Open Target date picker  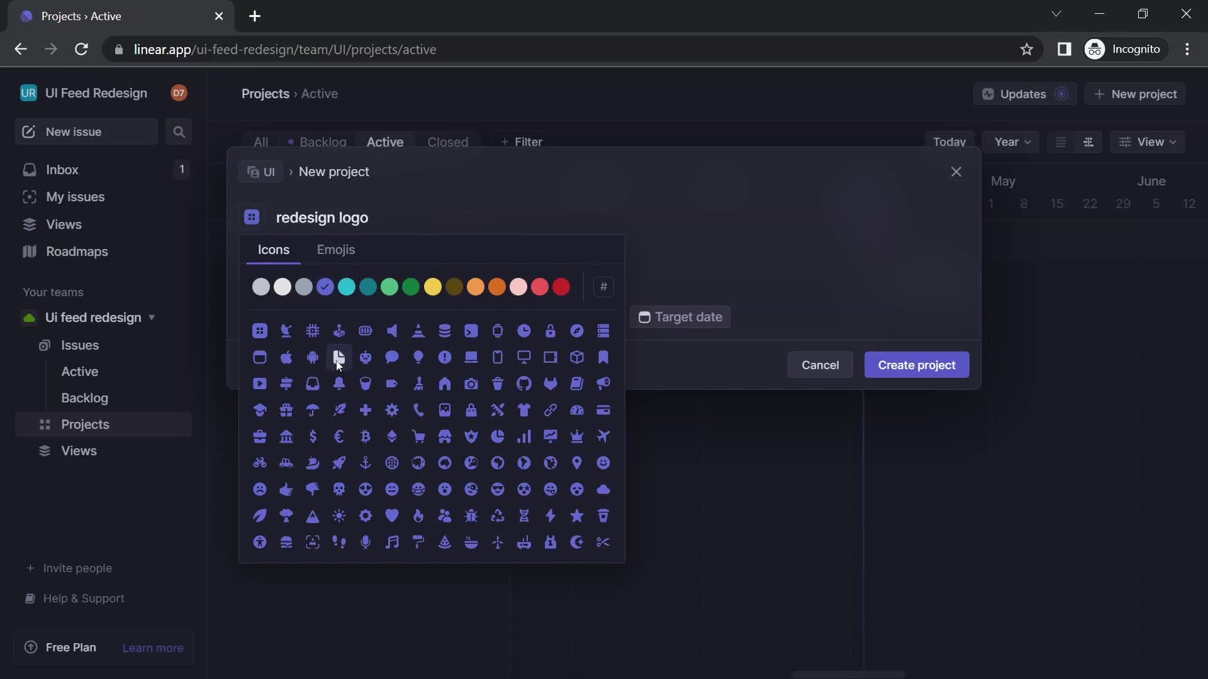point(680,317)
